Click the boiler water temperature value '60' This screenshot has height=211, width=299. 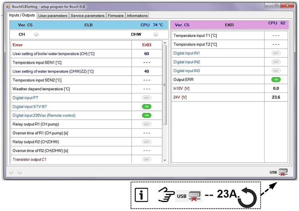147,54
